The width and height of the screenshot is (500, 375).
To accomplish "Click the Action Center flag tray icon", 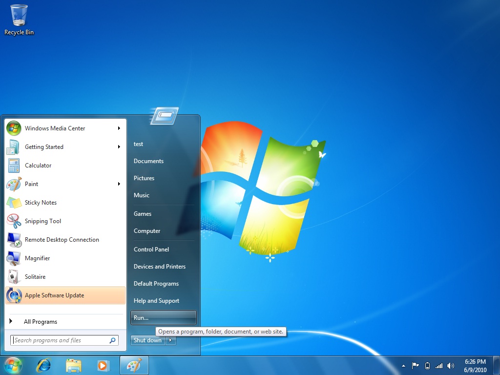I will (415, 366).
